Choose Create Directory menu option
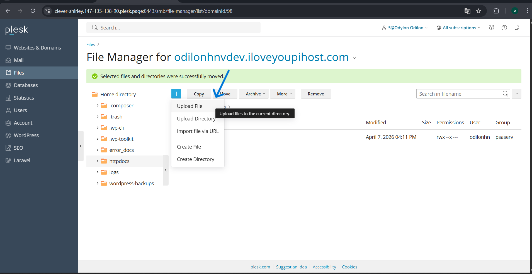Image resolution: width=532 pixels, height=274 pixels. click(195, 159)
